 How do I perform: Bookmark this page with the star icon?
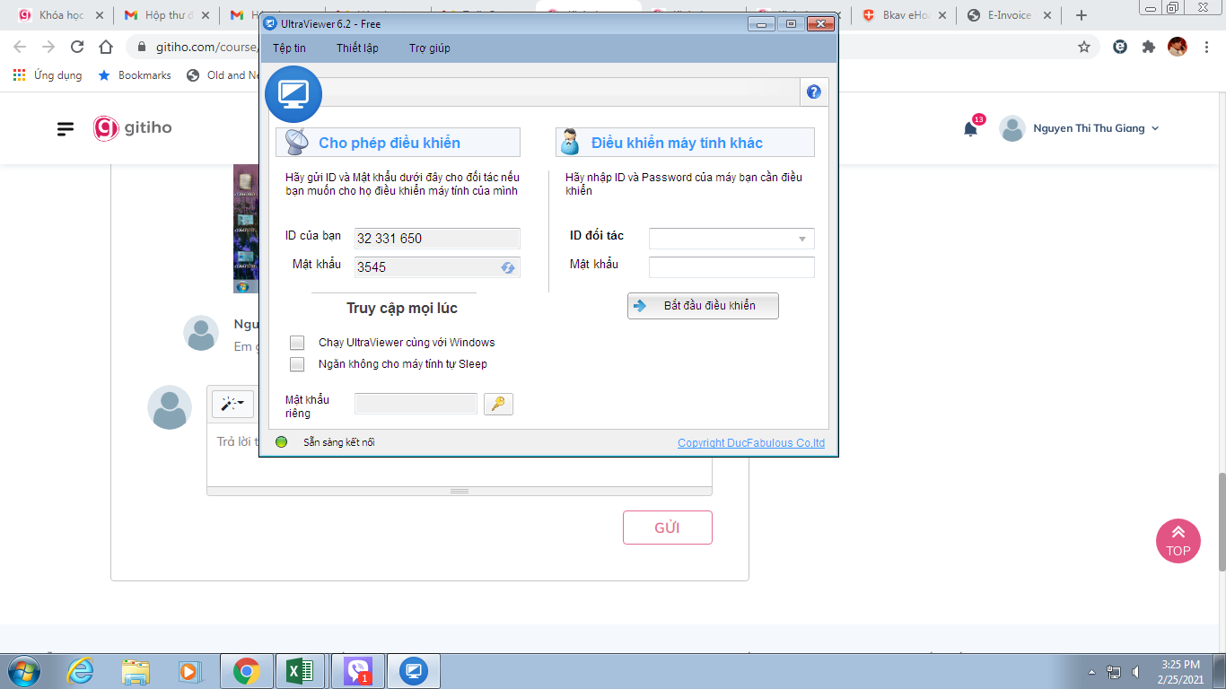click(1084, 47)
